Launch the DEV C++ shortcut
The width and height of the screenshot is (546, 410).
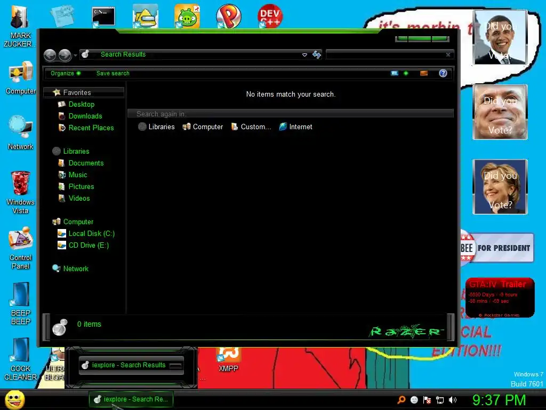click(x=270, y=16)
